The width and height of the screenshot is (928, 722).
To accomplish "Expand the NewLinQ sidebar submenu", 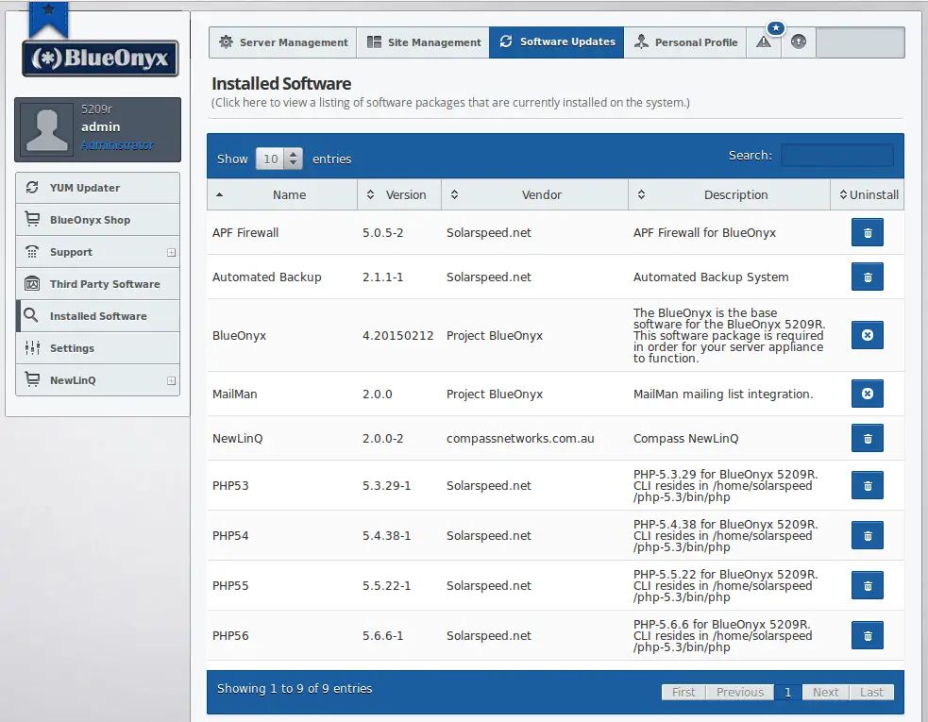I will point(171,381).
